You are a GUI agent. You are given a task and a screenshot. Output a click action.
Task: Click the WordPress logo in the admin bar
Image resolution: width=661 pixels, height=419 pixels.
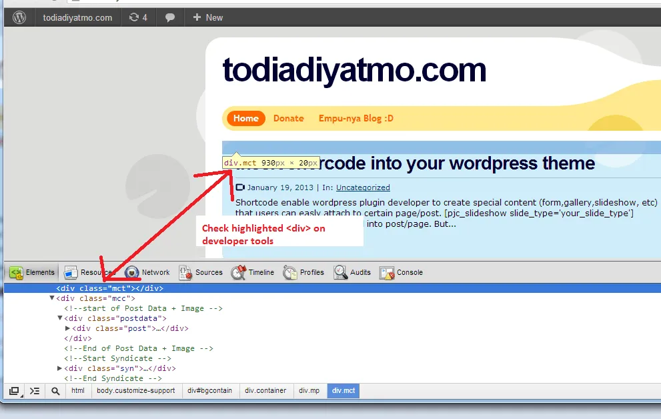(17, 17)
